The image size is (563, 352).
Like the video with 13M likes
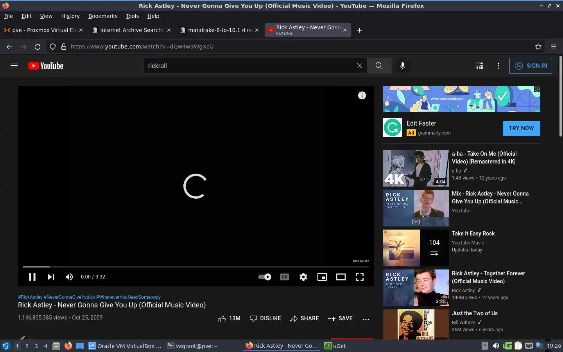click(x=230, y=318)
